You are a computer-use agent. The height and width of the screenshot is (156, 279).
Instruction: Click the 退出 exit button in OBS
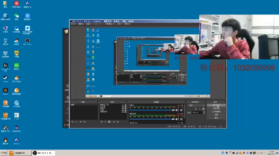click(216, 118)
